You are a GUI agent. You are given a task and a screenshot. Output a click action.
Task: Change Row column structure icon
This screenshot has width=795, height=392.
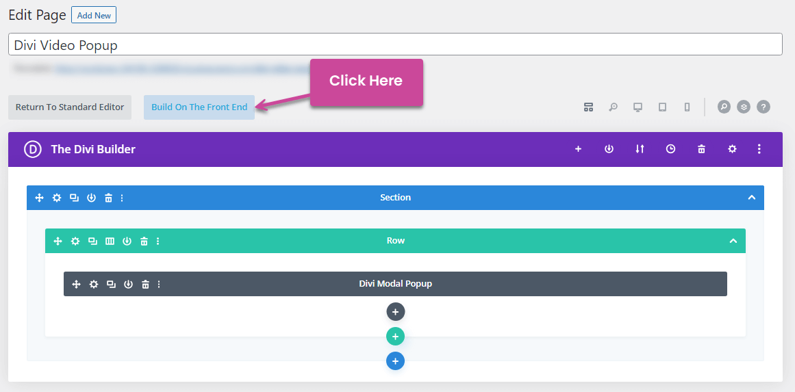point(110,241)
